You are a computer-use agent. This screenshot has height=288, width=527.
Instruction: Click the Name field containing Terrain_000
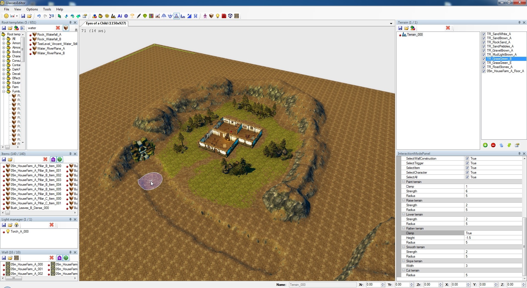[x=322, y=285]
